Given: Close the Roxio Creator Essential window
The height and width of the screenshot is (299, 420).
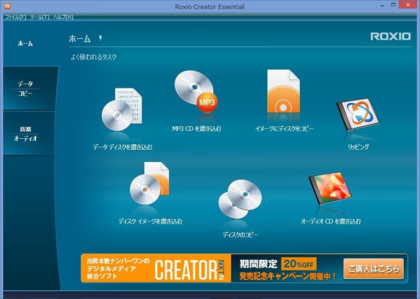Looking at the screenshot, I should [x=408, y=5].
